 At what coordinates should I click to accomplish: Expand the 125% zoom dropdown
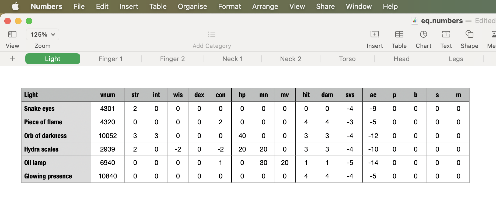43,34
